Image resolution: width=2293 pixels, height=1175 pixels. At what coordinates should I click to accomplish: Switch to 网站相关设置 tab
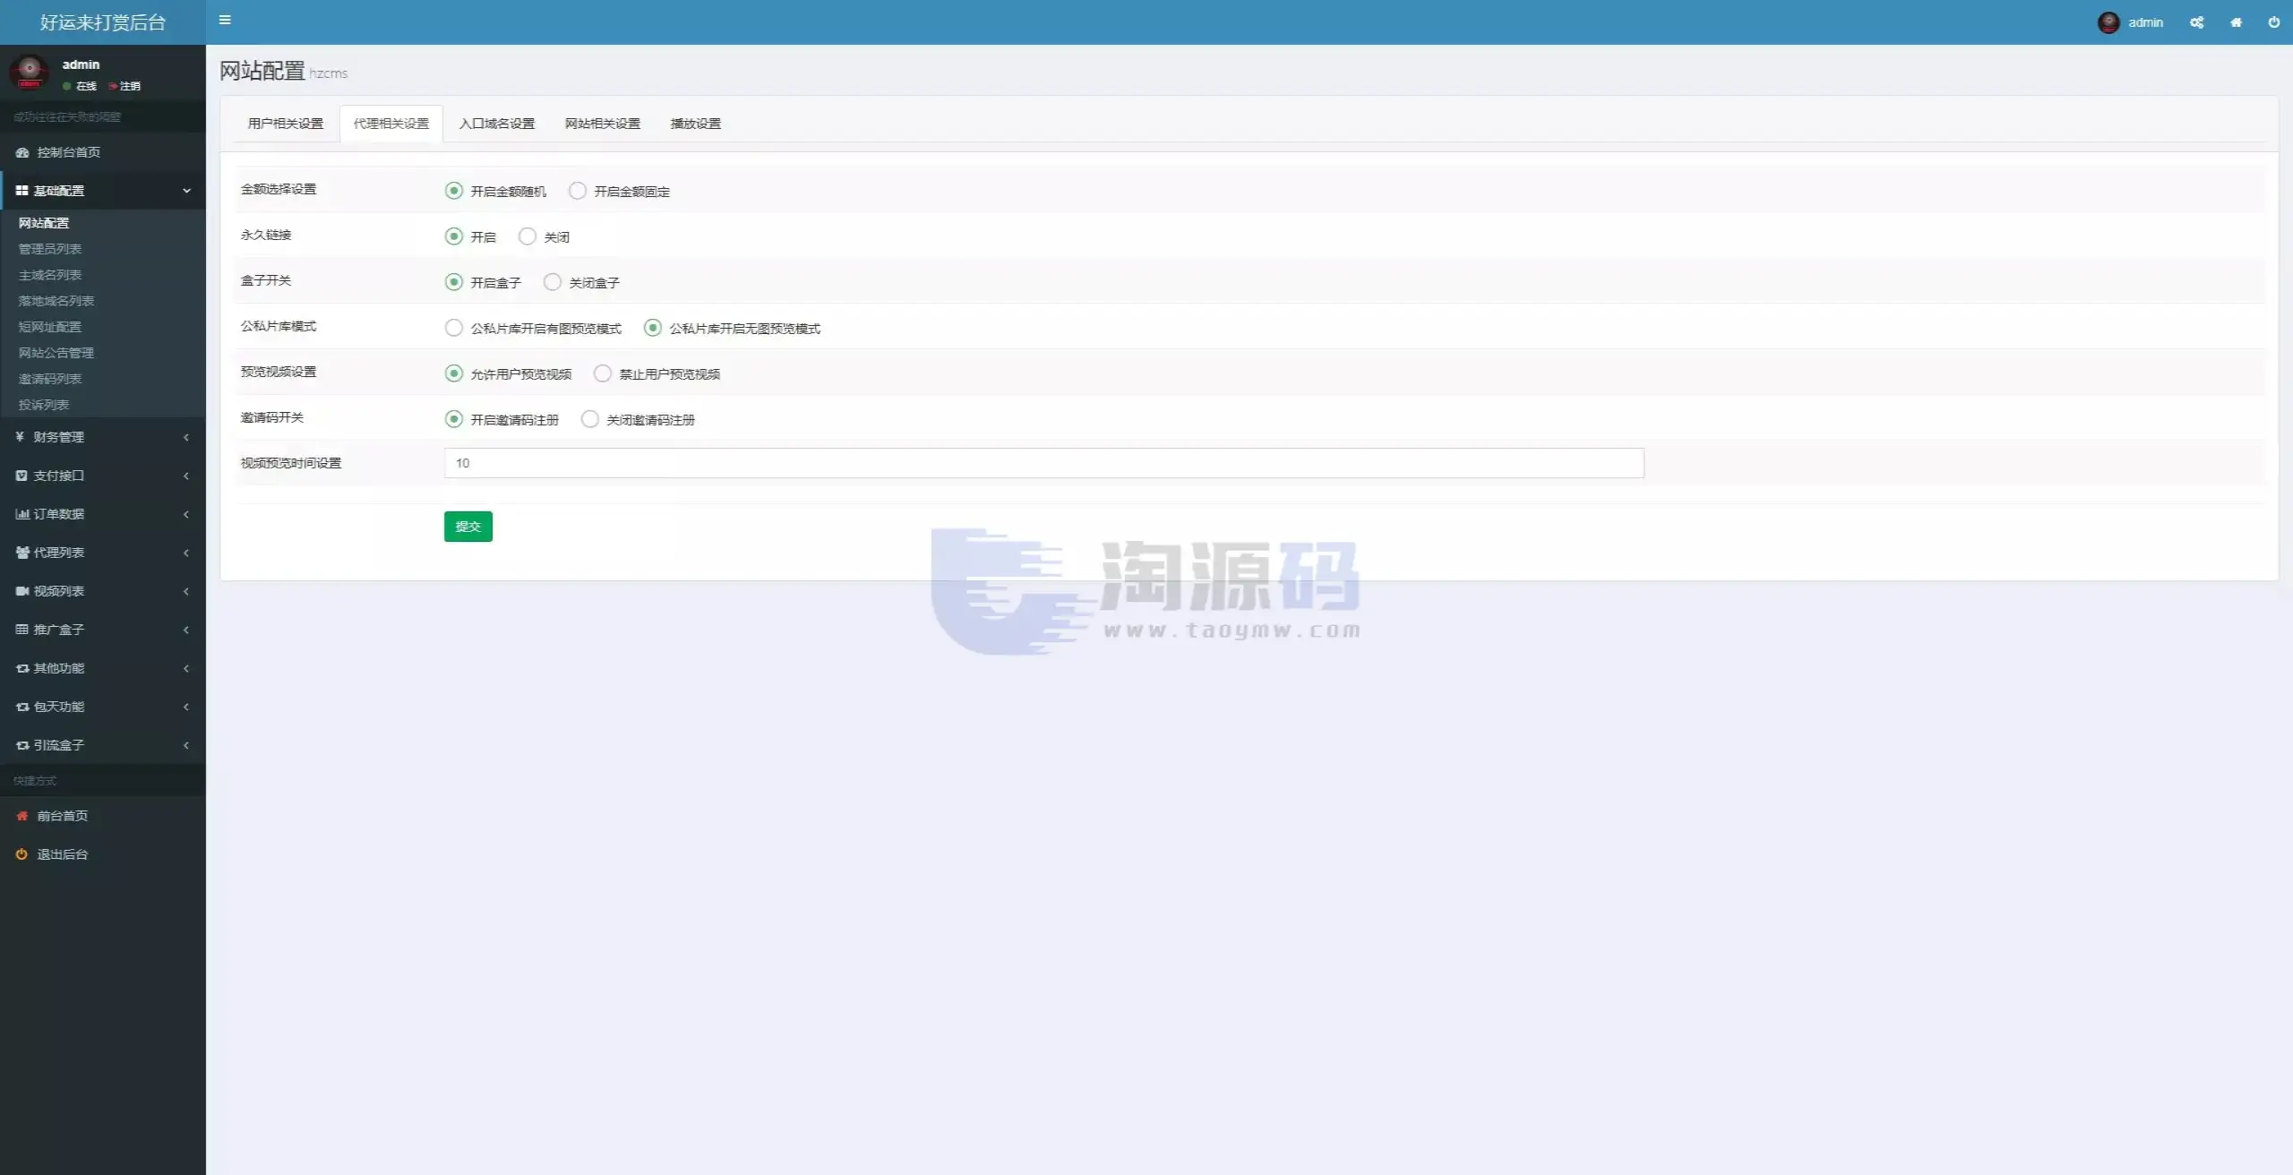603,124
